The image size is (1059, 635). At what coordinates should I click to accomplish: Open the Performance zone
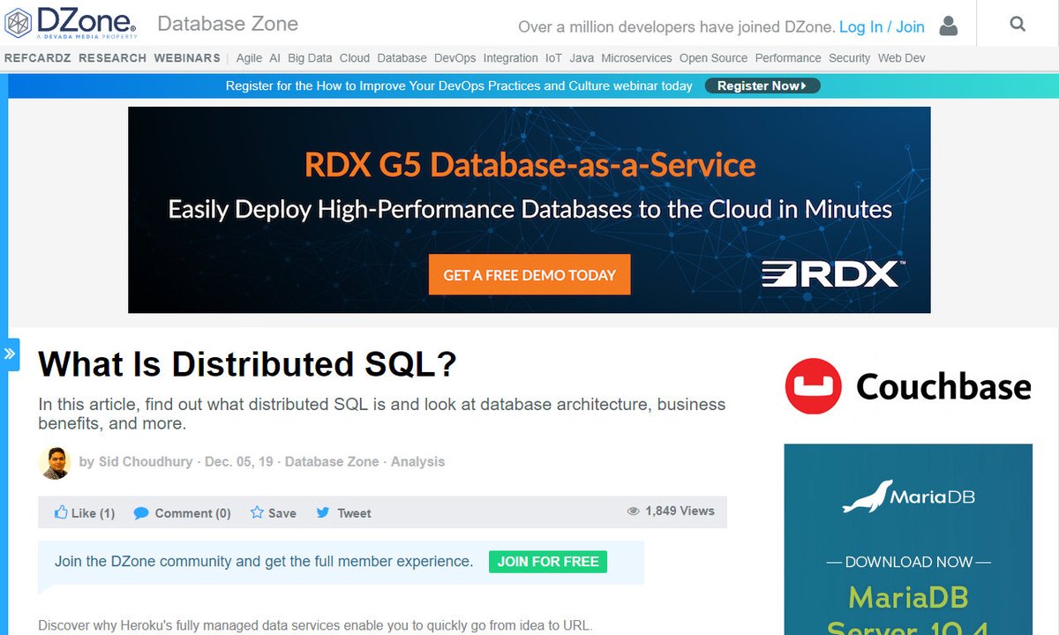[x=788, y=58]
